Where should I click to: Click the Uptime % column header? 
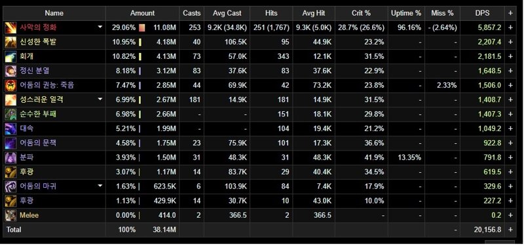[406, 13]
